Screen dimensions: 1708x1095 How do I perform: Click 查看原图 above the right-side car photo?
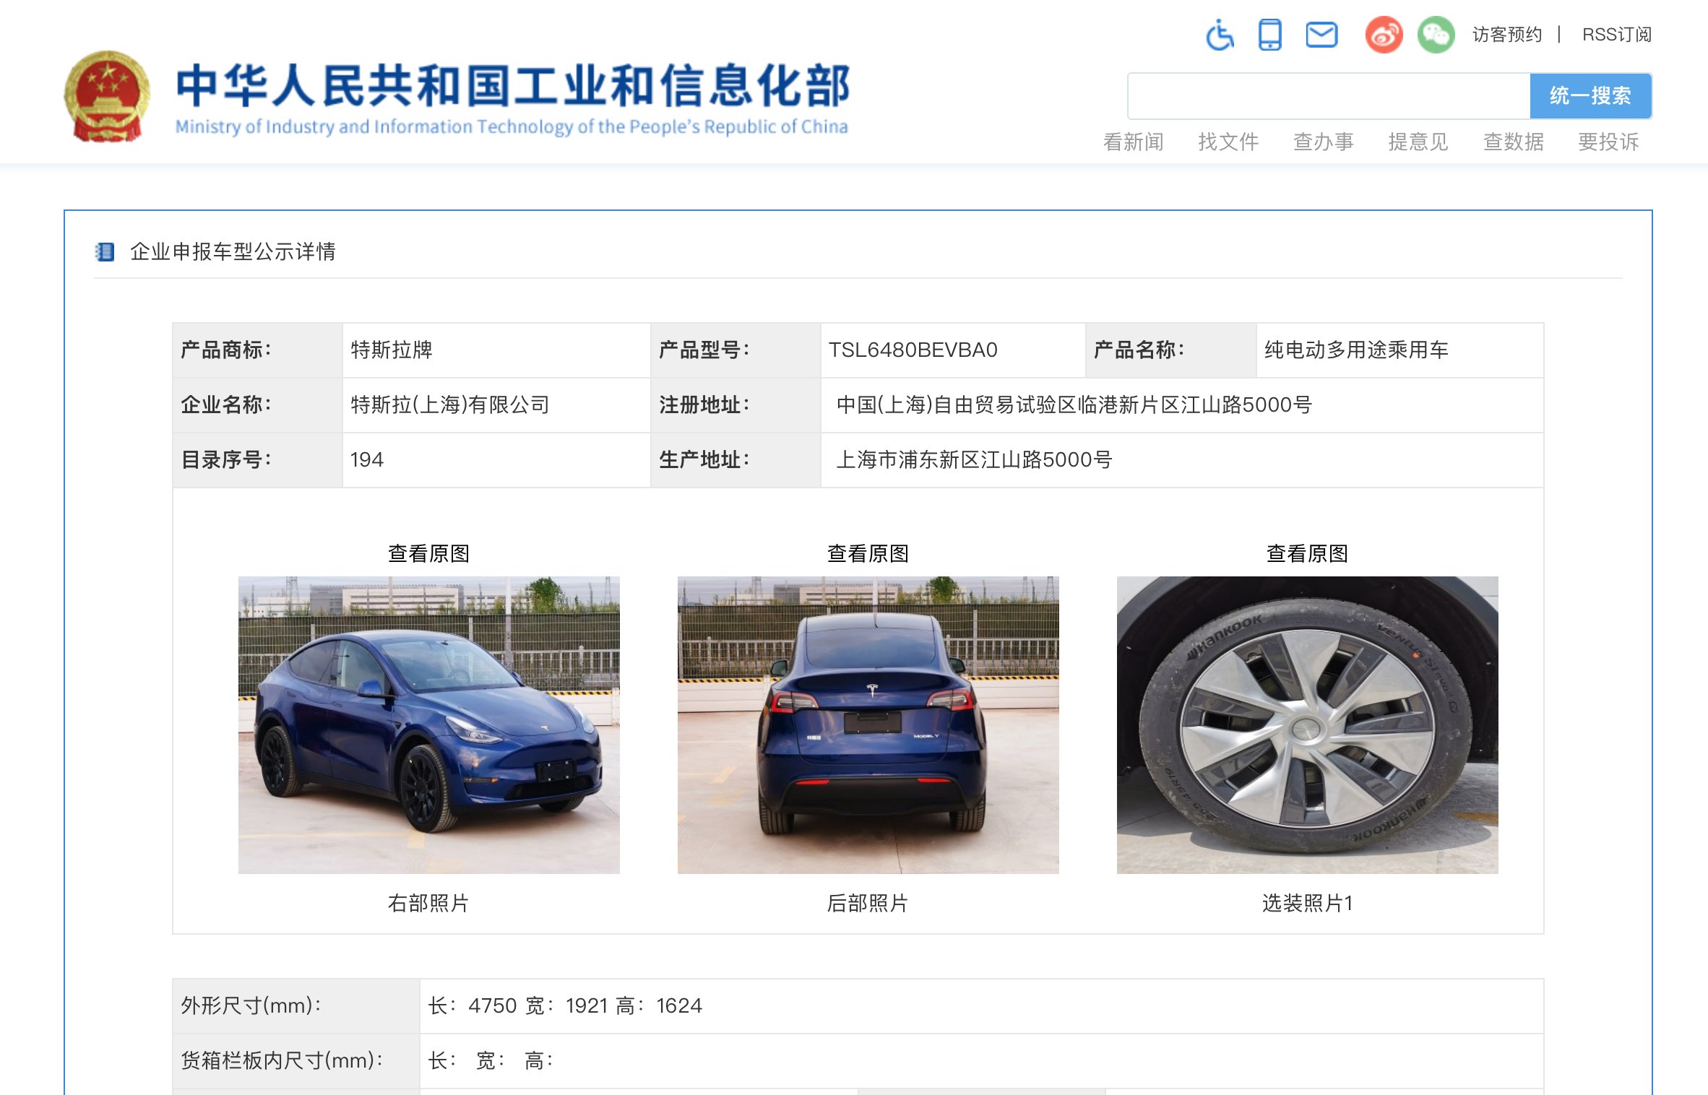pyautogui.click(x=428, y=553)
